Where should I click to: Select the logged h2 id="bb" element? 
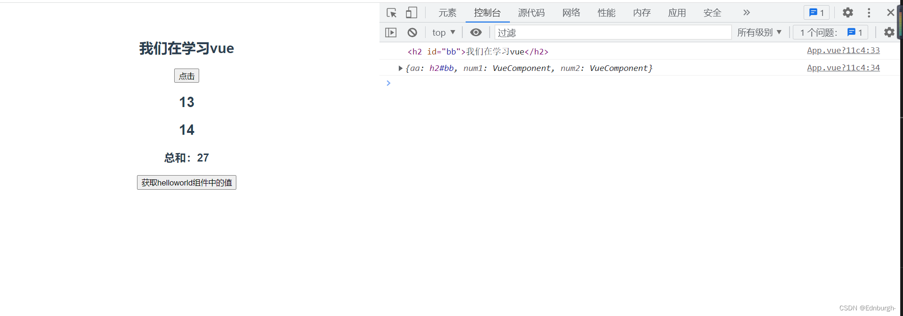478,51
